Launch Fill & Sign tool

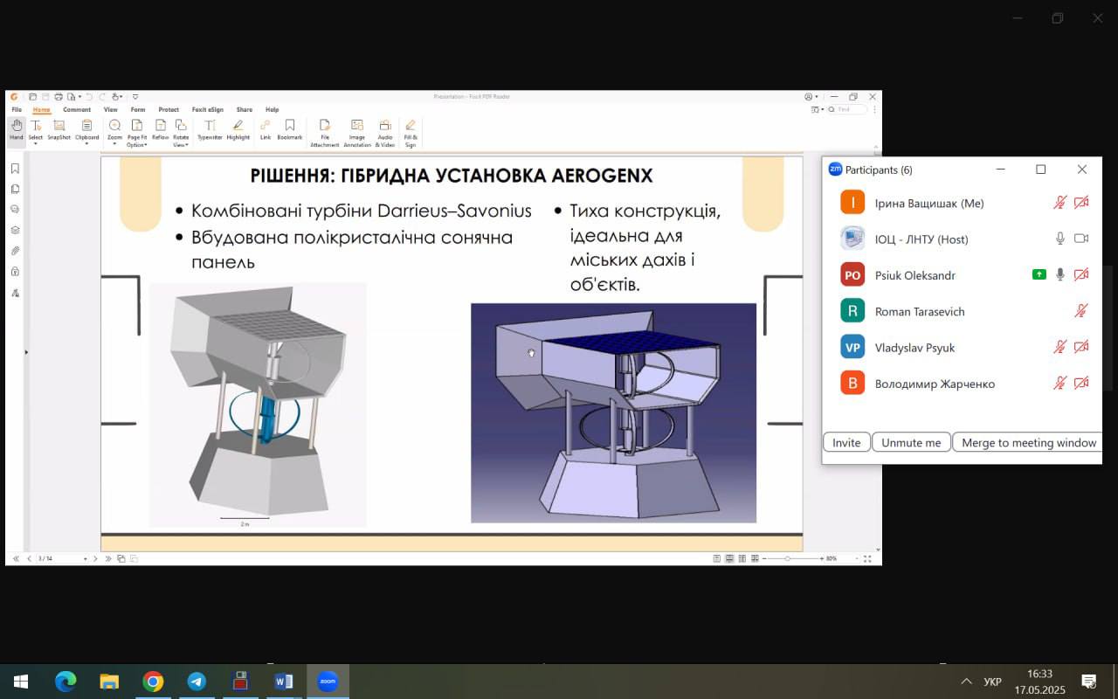(411, 133)
